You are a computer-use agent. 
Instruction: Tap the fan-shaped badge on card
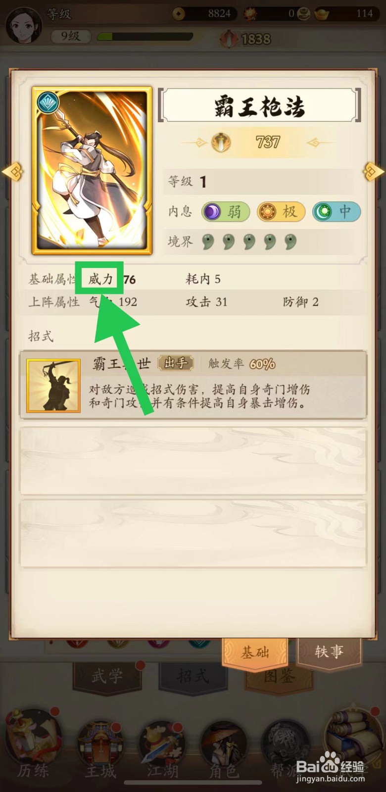48,102
